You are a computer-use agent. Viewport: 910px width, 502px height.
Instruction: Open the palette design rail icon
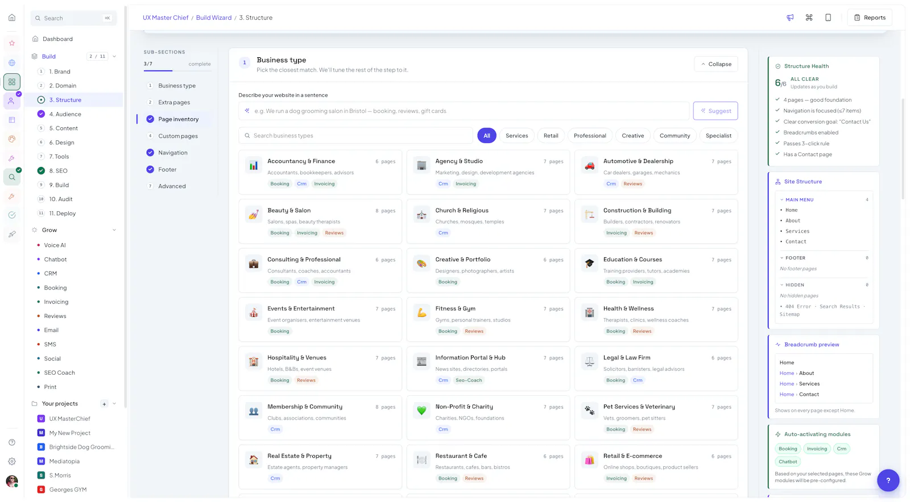click(x=12, y=139)
